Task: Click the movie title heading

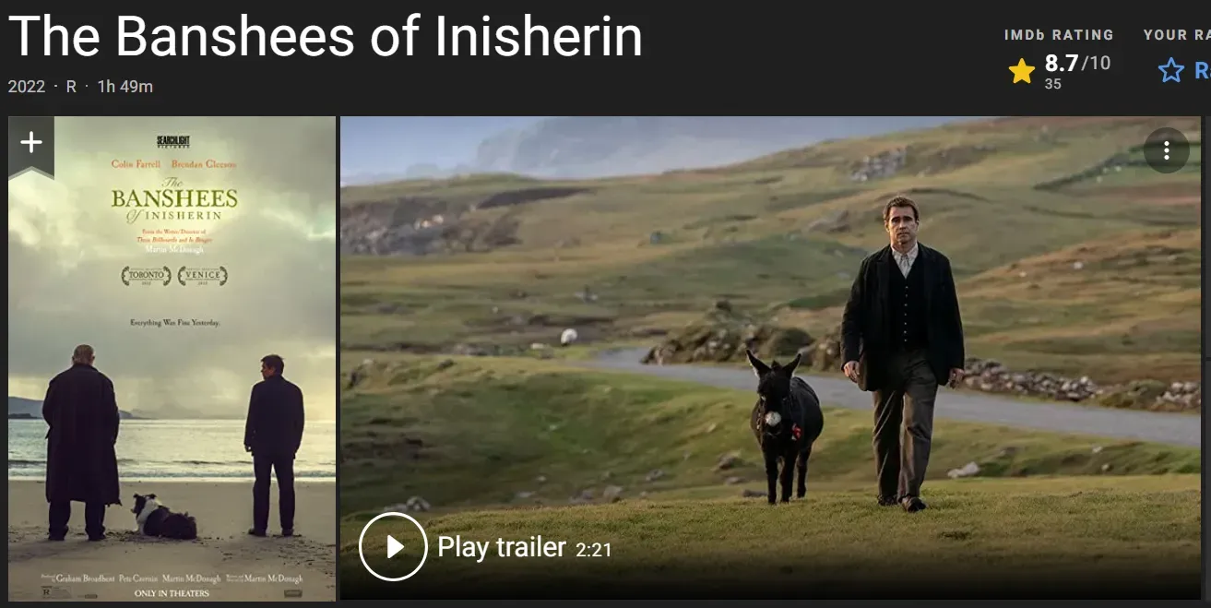Action: [326, 37]
